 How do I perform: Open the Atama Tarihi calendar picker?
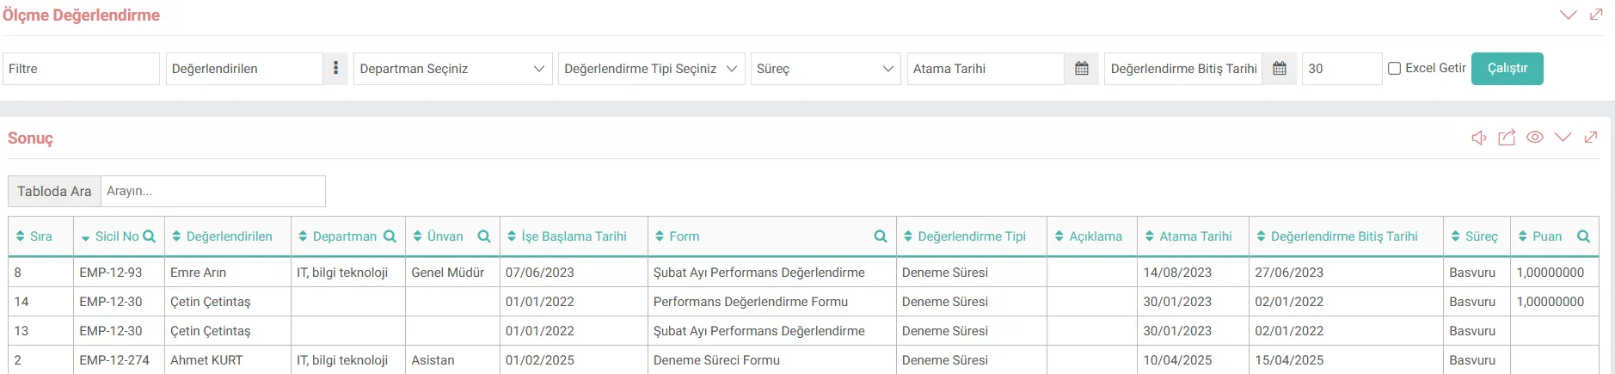coord(1082,69)
